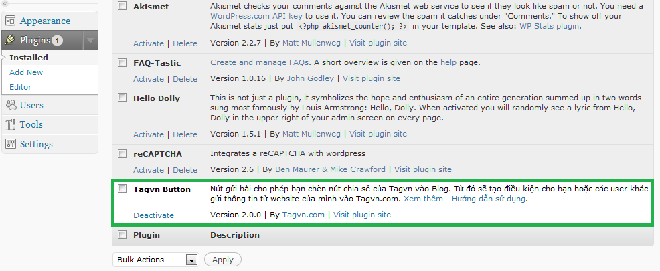Activate the Hello Dolly plugin

click(x=149, y=134)
